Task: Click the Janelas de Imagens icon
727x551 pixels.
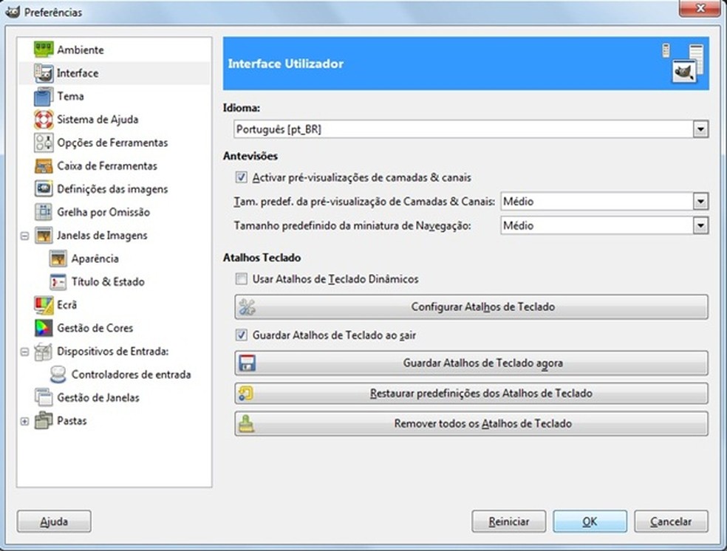Action: pos(44,236)
